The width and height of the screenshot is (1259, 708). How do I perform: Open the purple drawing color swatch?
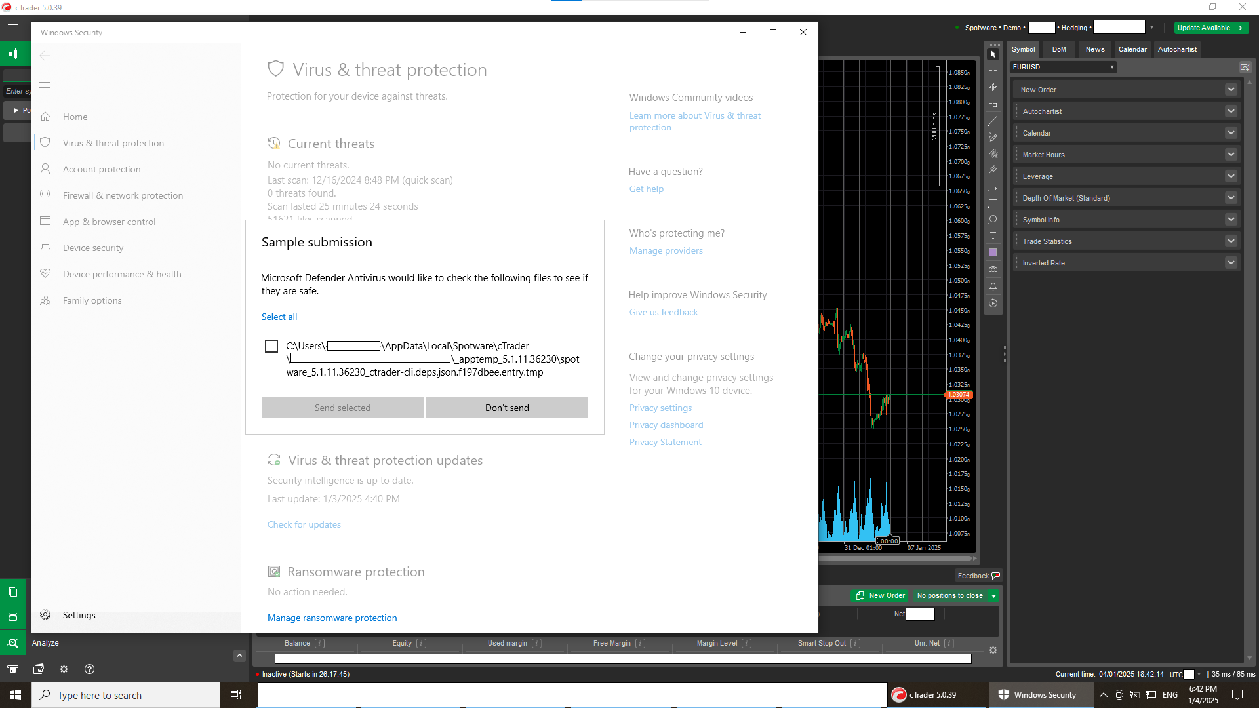coord(993,252)
